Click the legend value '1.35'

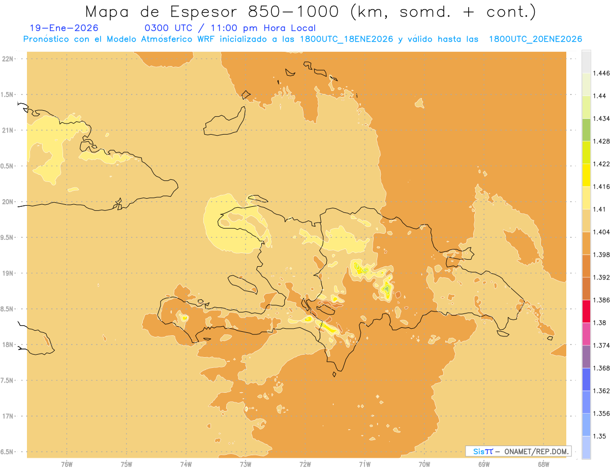pyautogui.click(x=599, y=436)
